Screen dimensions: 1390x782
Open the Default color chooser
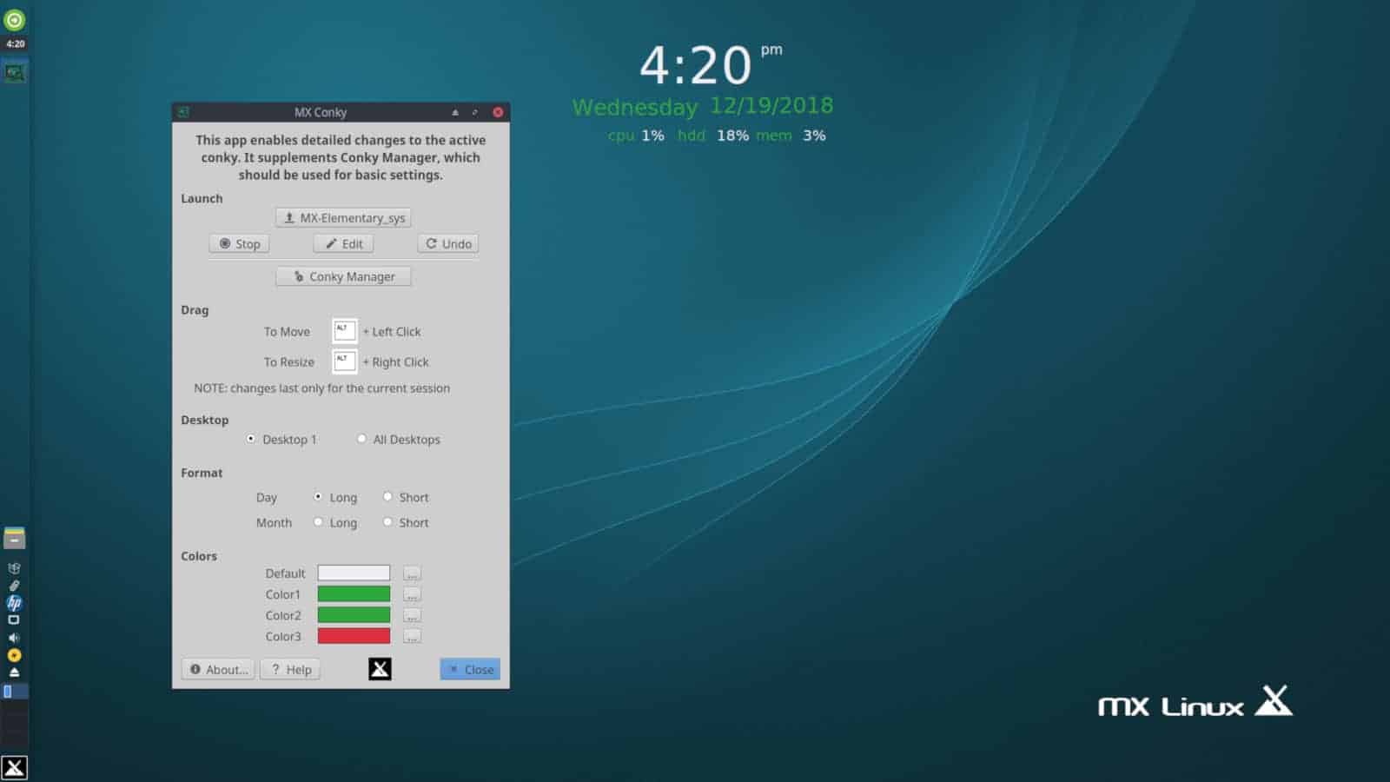pos(411,573)
